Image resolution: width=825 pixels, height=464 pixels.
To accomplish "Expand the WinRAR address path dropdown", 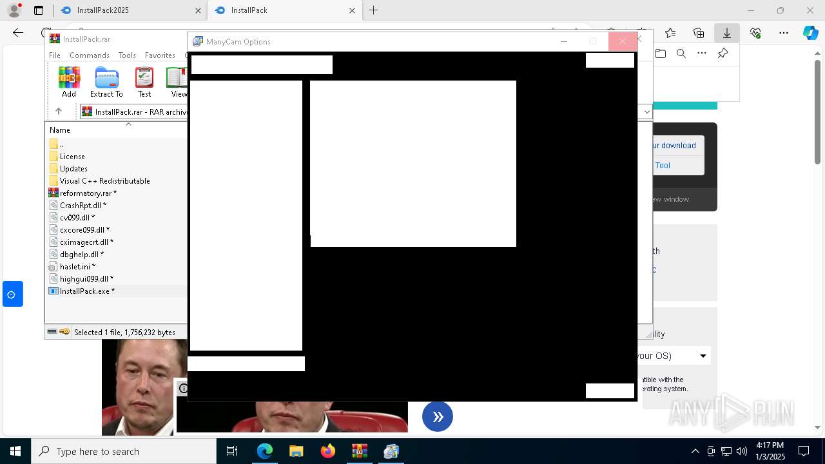I will coord(646,111).
